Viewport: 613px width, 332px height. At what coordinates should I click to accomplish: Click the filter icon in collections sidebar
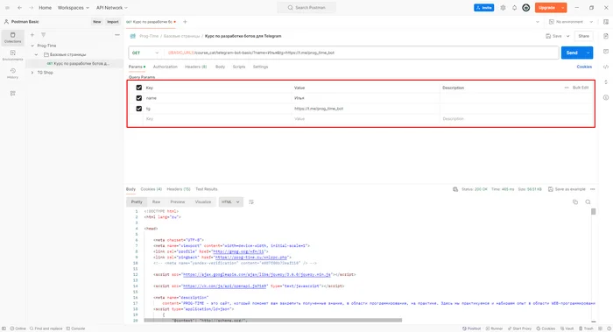pos(44,35)
